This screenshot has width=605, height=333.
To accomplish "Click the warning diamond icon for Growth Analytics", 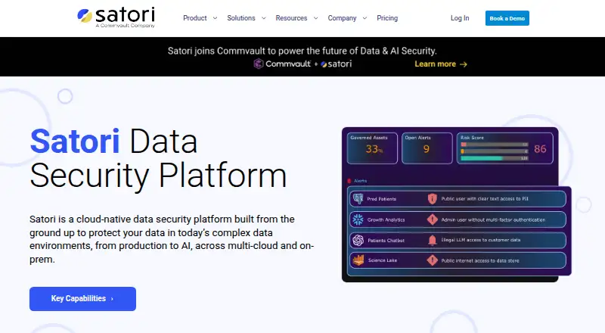I will [432, 219].
